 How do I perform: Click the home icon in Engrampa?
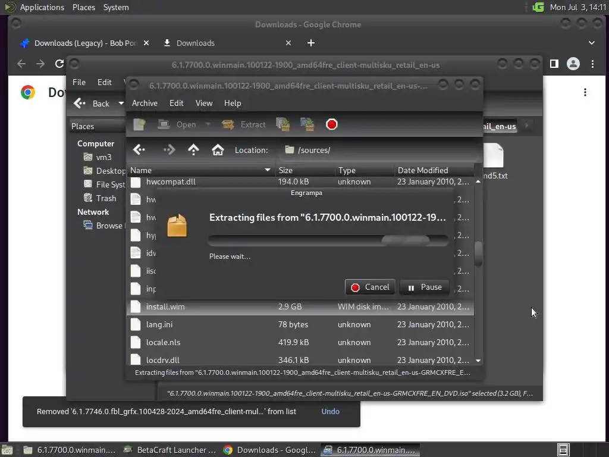coord(218,149)
